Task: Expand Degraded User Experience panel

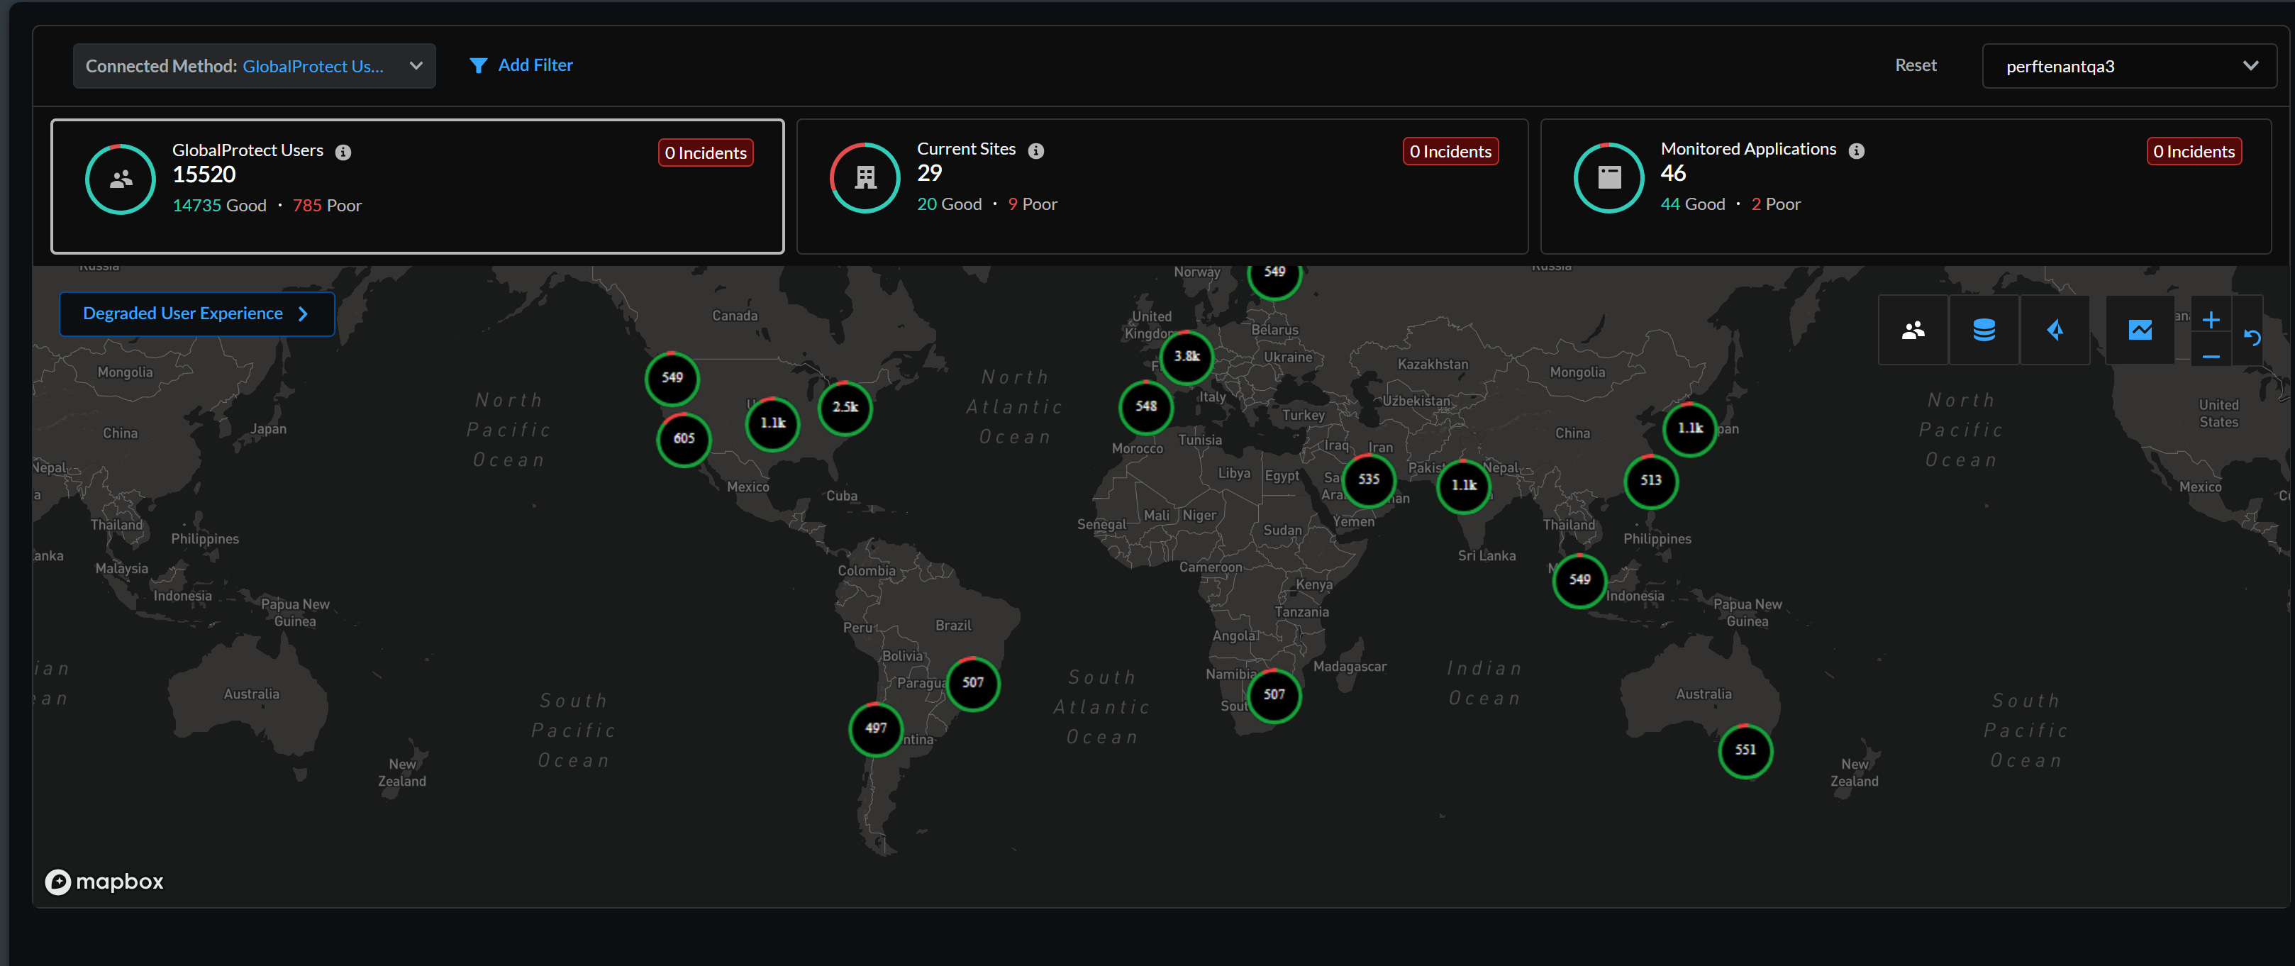Action: point(197,313)
